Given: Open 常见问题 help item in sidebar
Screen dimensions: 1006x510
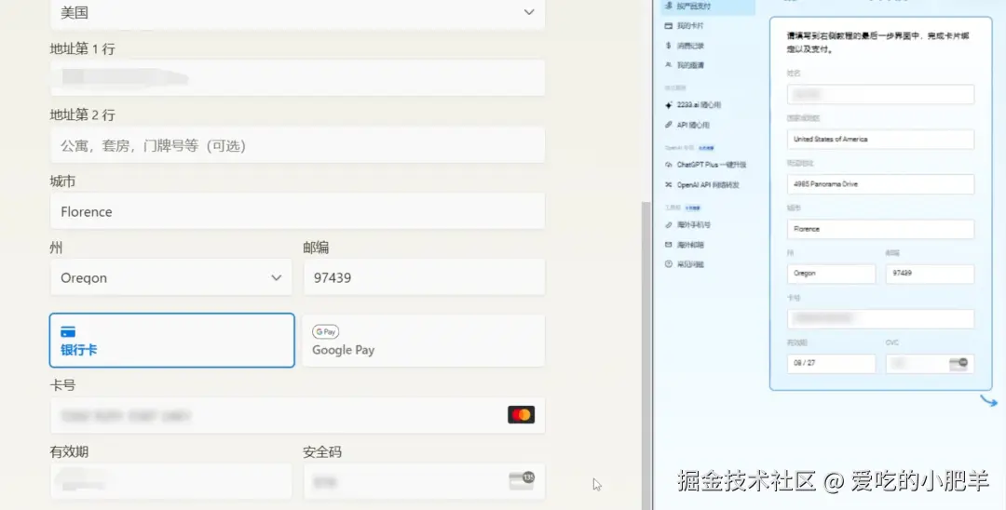Looking at the screenshot, I should point(684,264).
